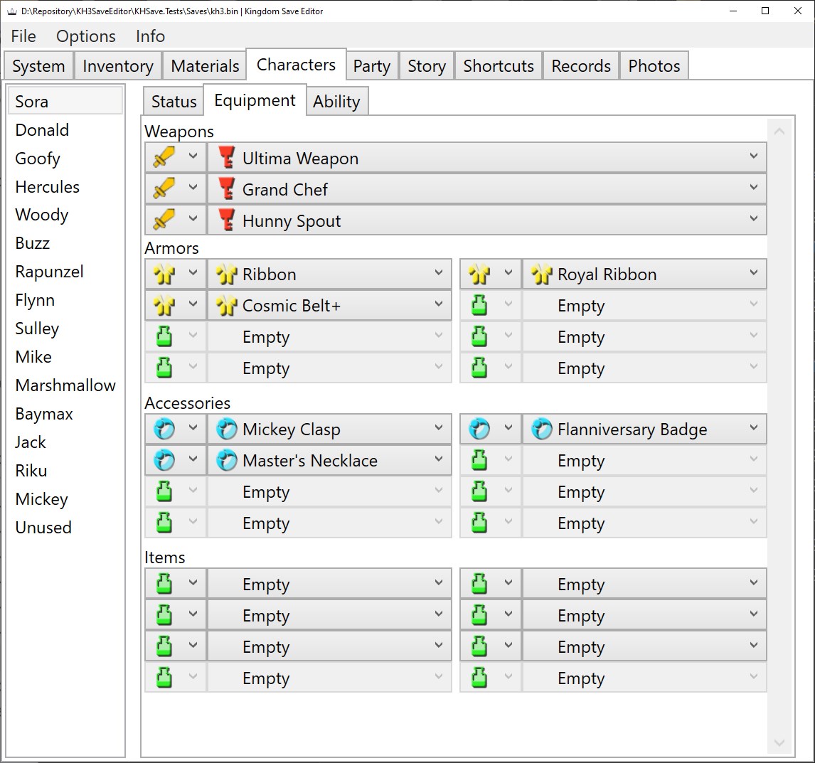Click the scroll-up arrow of equipment panel
Screen dimensions: 815x763
coord(779,132)
